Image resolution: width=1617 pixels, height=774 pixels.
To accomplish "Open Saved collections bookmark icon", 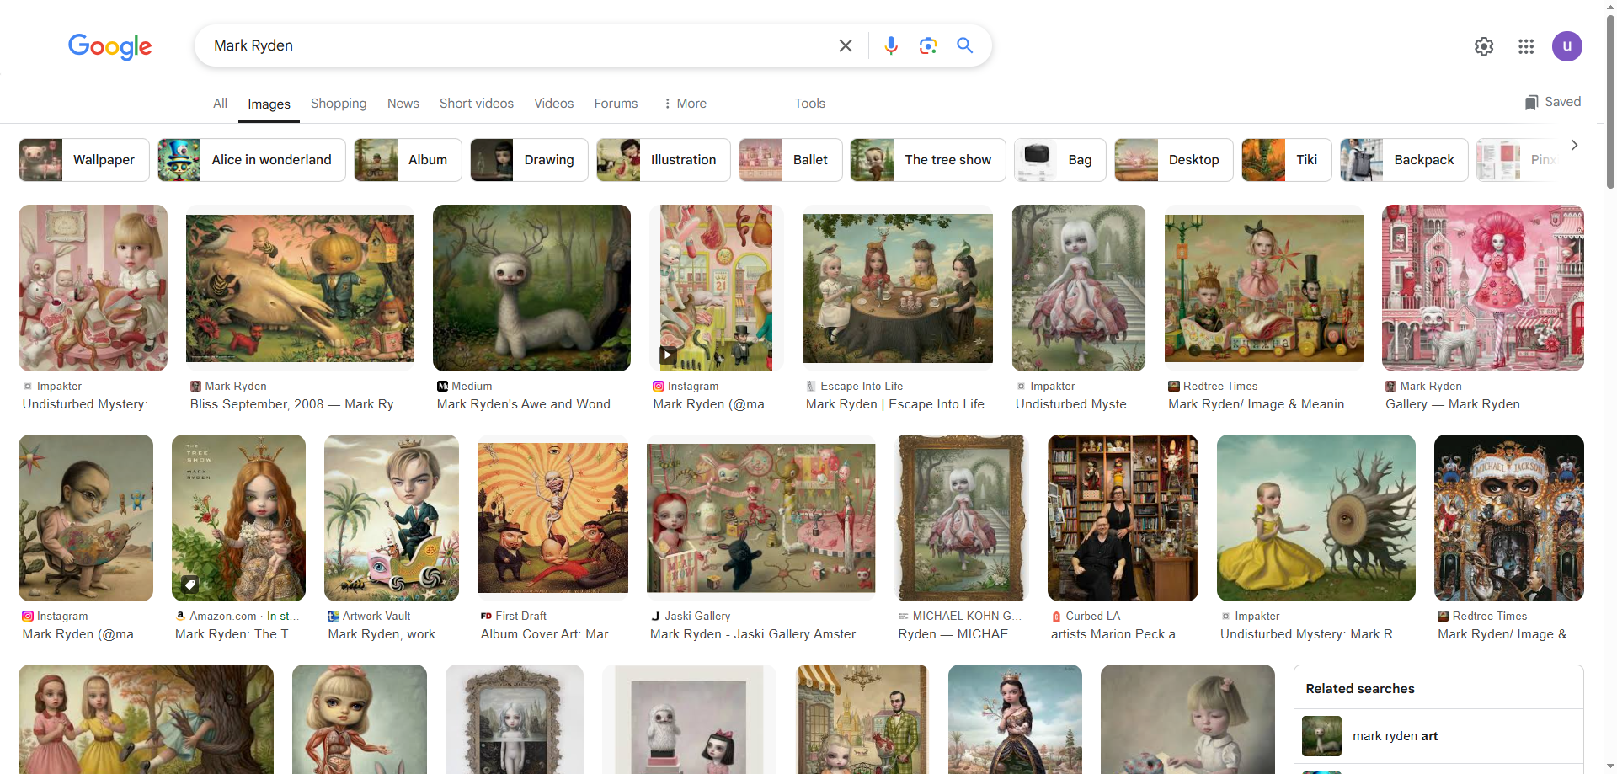I will coord(1552,102).
